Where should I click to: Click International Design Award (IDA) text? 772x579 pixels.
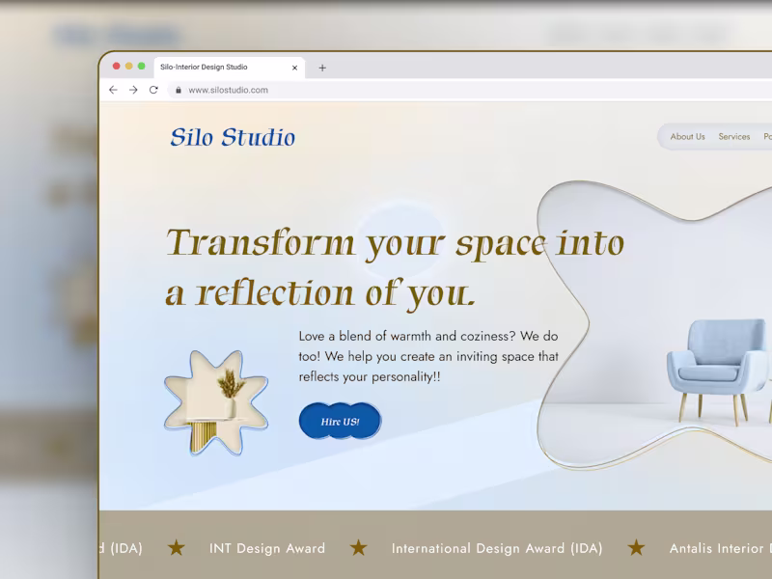pyautogui.click(x=497, y=548)
